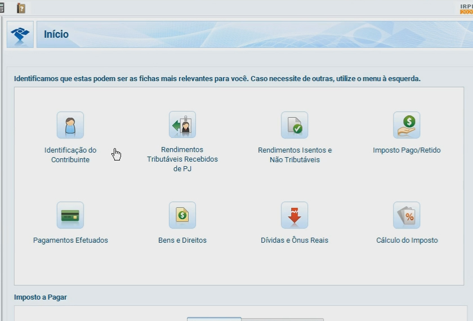473x321 pixels.
Task: Select the highlighted left tab under Imposto a Pagar
Action: (214, 319)
